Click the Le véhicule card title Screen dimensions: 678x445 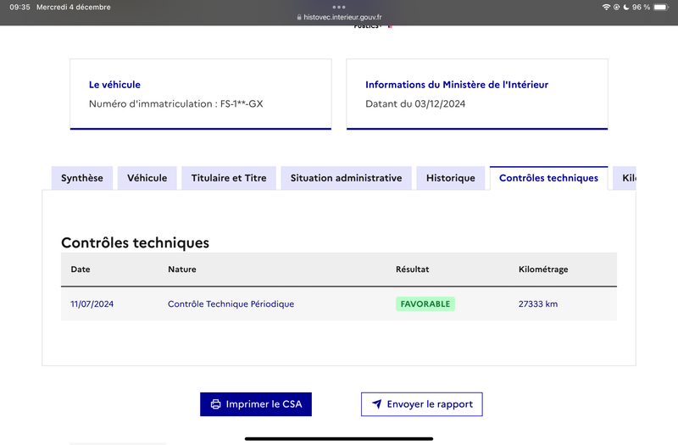[x=114, y=85]
